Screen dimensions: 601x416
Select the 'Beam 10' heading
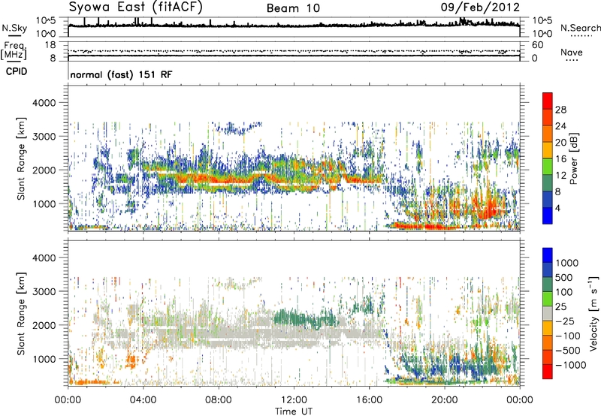pyautogui.click(x=293, y=8)
